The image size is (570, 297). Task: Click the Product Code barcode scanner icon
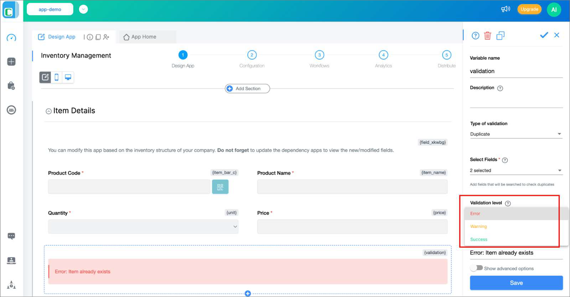tap(220, 187)
